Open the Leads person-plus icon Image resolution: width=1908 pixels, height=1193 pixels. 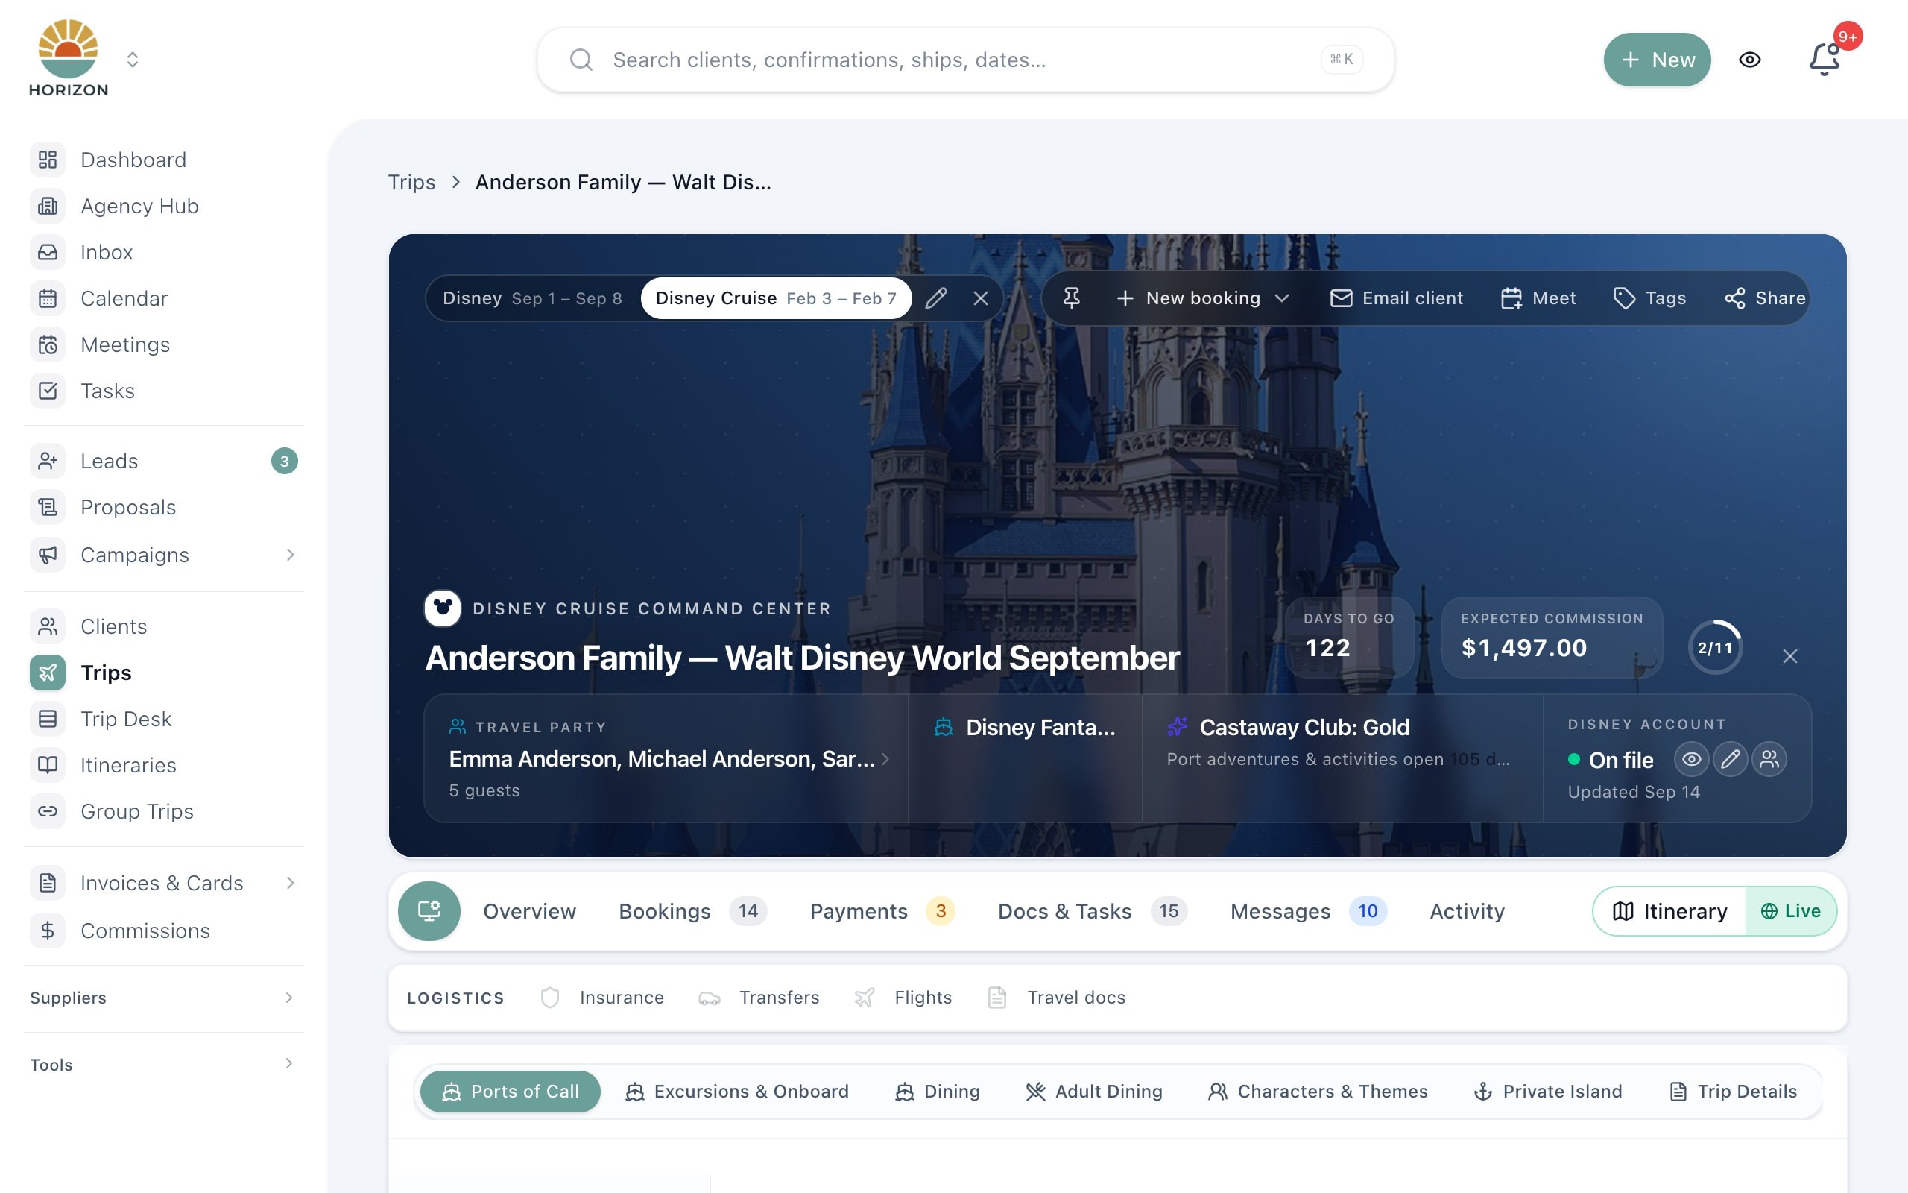pos(48,461)
